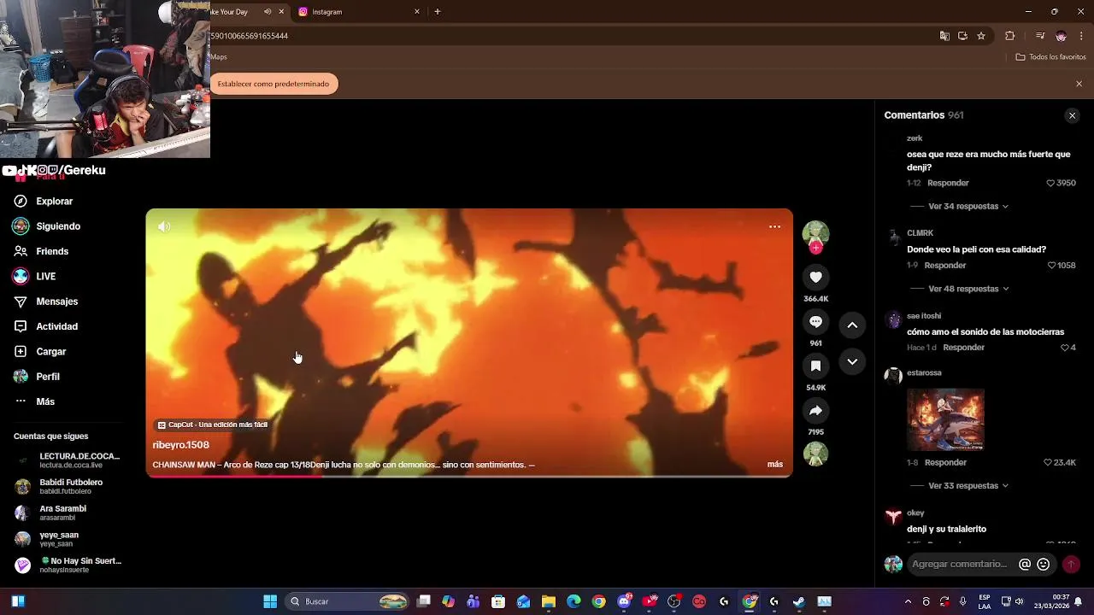Open Friends in TikTok sidebar

click(x=52, y=251)
